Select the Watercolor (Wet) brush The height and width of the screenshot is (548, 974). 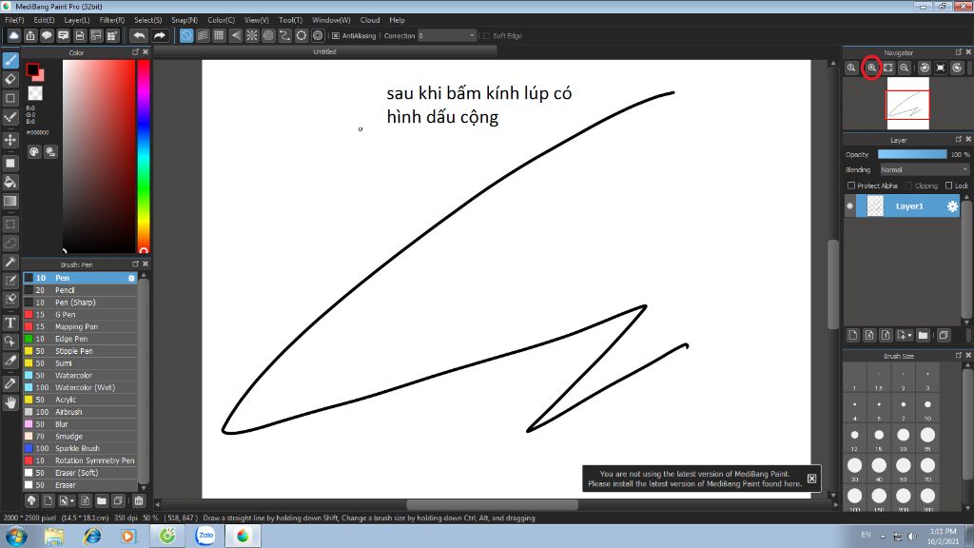click(80, 388)
